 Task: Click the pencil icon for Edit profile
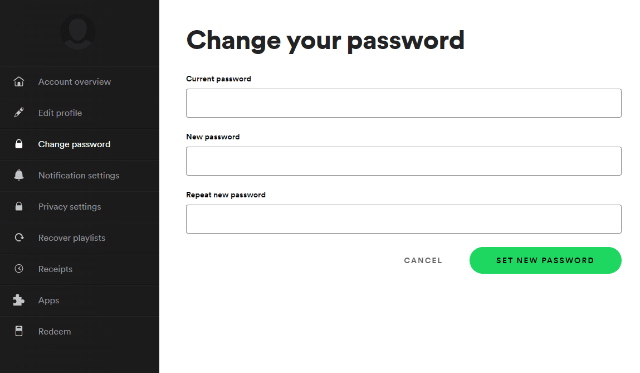19,113
